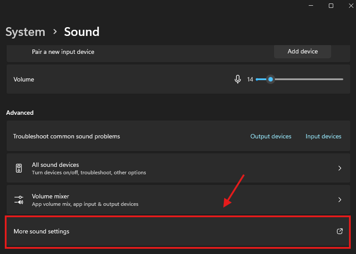Click the speaker icon beside All sound devices
This screenshot has height=254, width=356.
[19, 169]
